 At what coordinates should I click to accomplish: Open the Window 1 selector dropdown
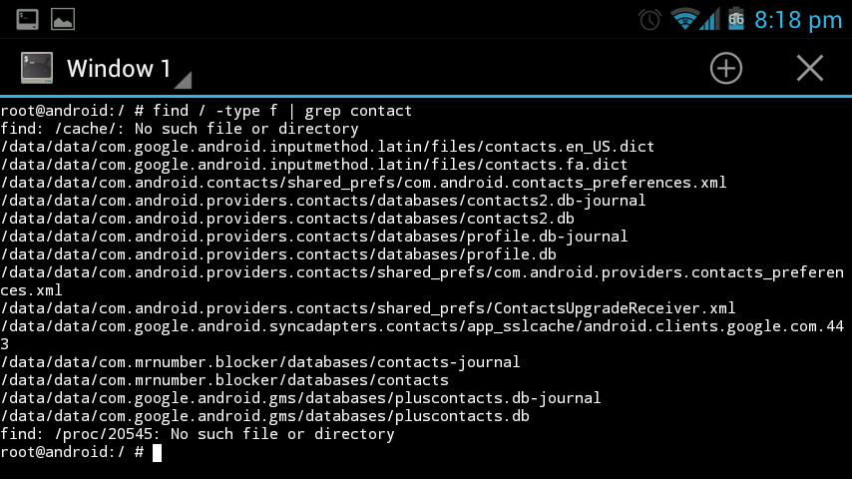(128, 69)
